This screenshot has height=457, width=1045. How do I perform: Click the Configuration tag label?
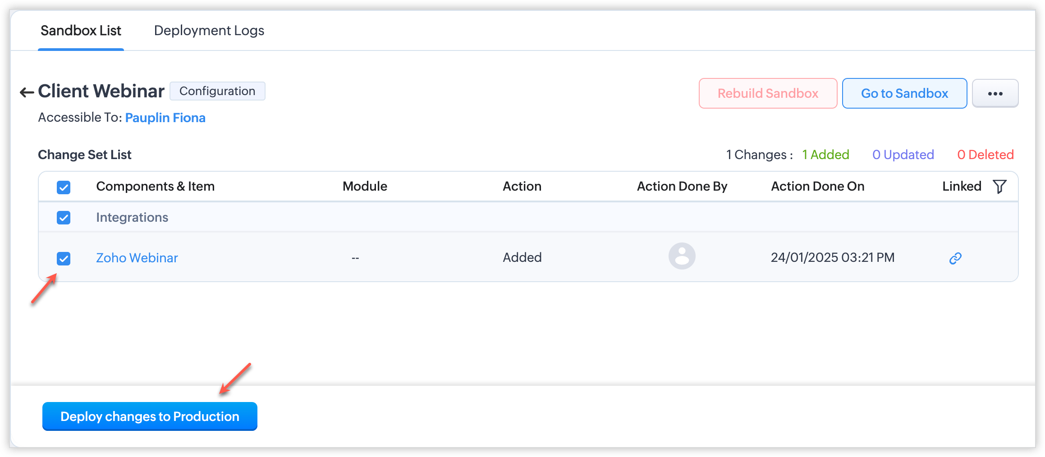click(217, 91)
